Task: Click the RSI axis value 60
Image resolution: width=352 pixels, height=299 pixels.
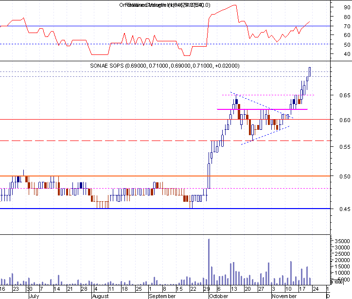Action: pos(347,35)
